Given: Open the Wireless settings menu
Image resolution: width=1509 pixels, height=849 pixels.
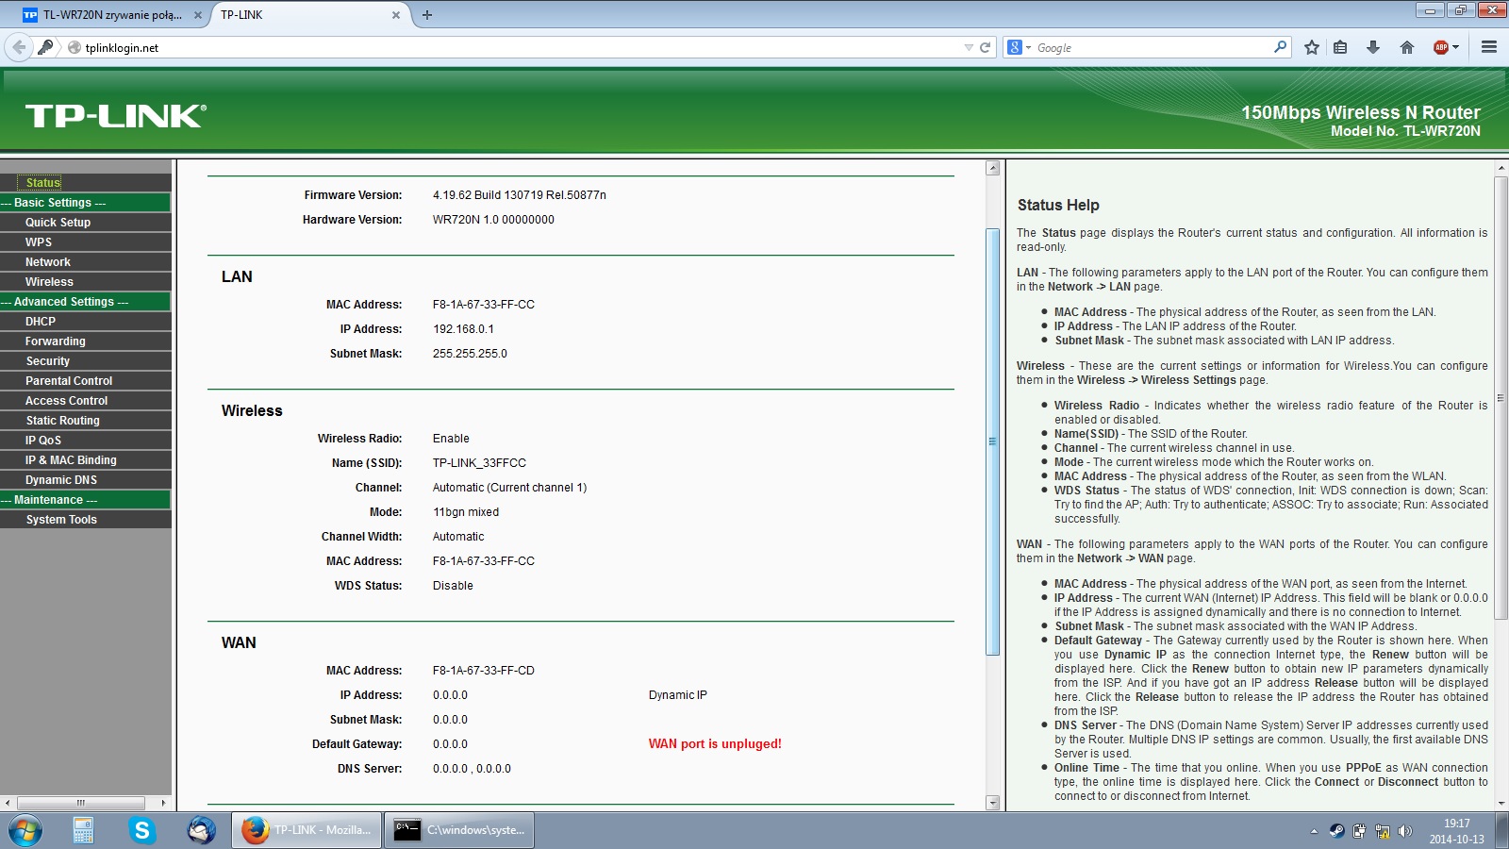Looking at the screenshot, I should [49, 282].
